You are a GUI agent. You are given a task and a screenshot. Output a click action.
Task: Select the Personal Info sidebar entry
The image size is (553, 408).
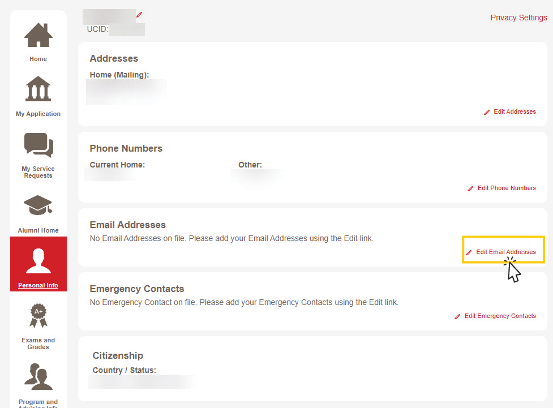coord(38,285)
